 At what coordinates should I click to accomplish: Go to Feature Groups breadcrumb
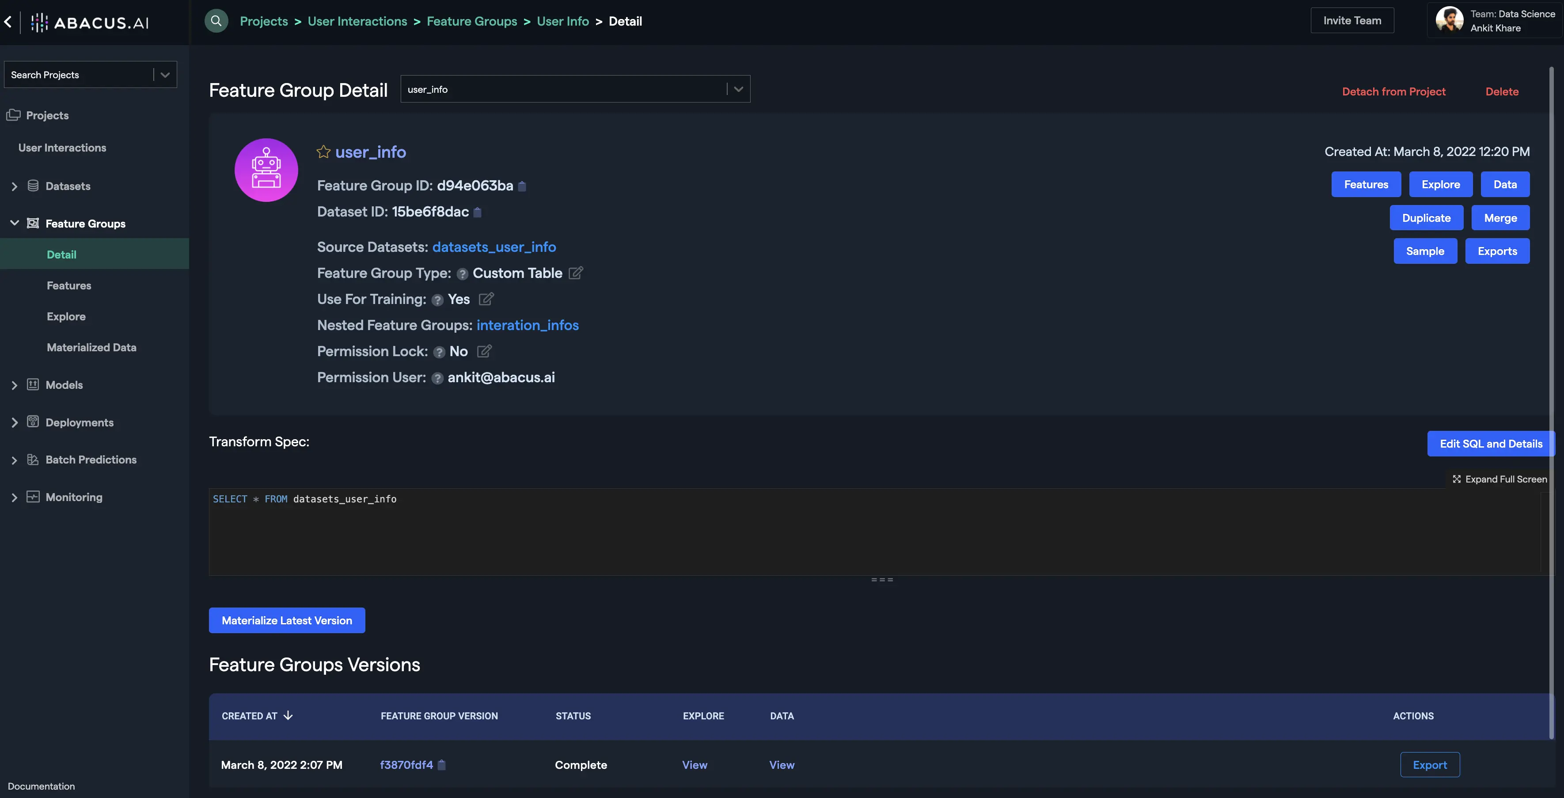pyautogui.click(x=472, y=21)
